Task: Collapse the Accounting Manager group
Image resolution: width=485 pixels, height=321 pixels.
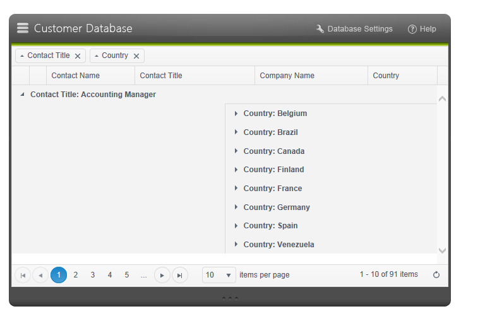Action: pos(23,95)
